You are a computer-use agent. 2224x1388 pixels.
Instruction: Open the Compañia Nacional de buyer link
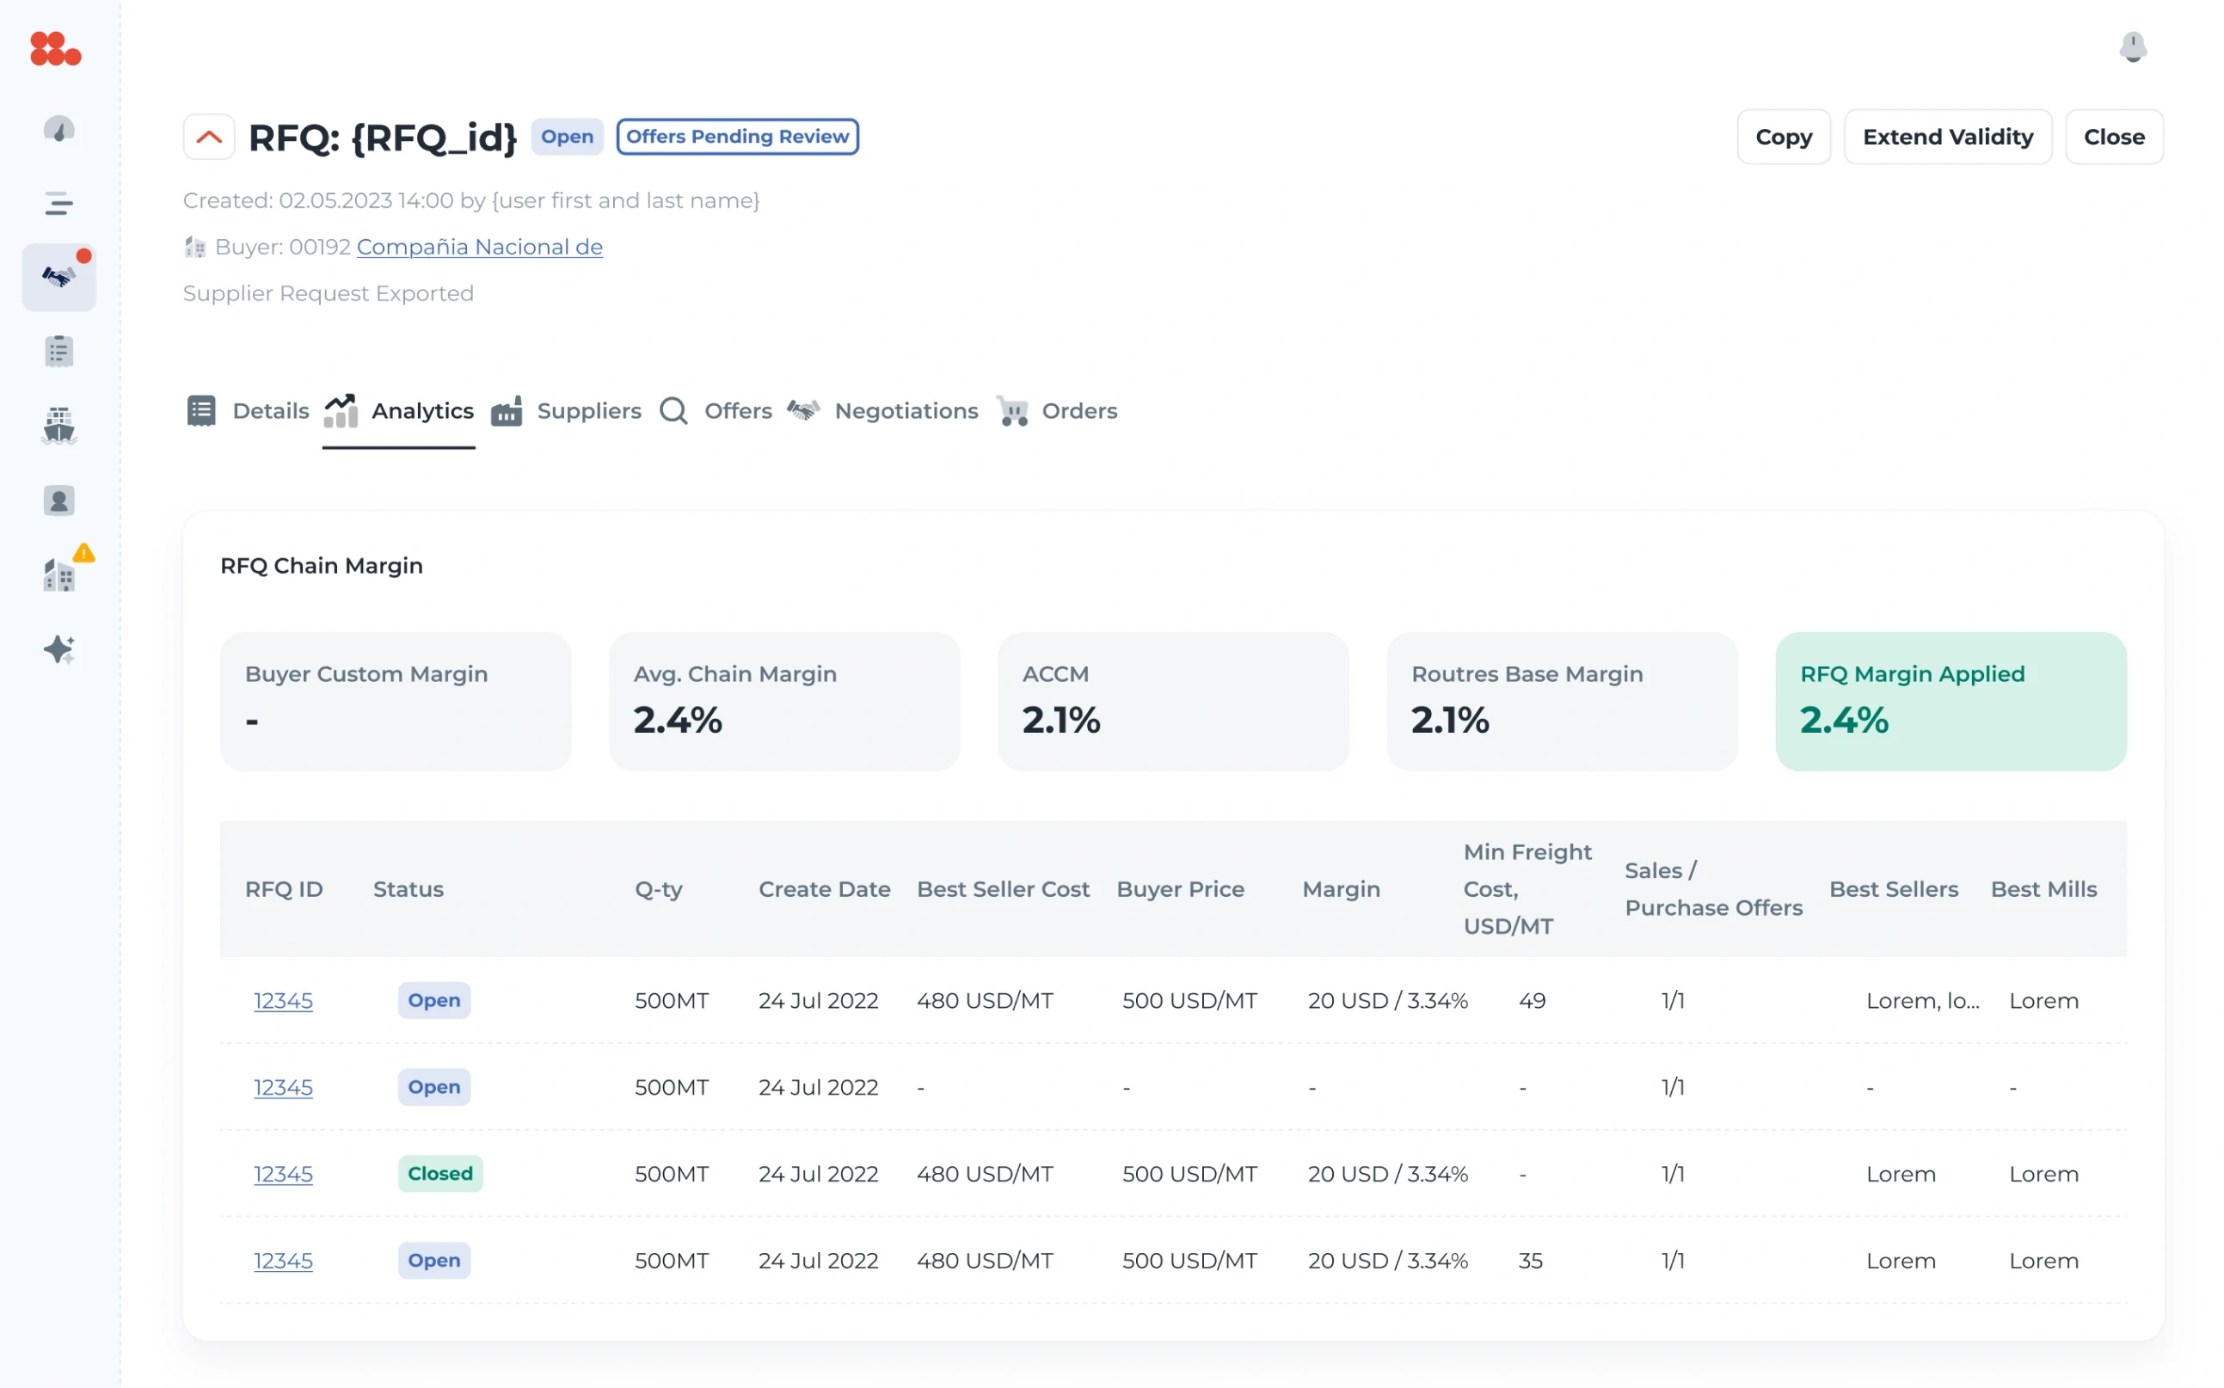pos(479,247)
